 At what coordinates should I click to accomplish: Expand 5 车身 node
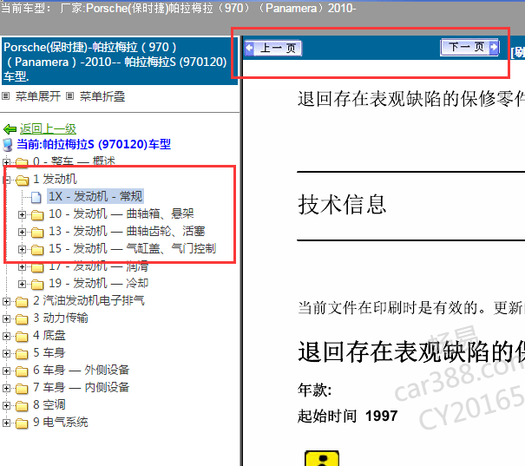6,354
